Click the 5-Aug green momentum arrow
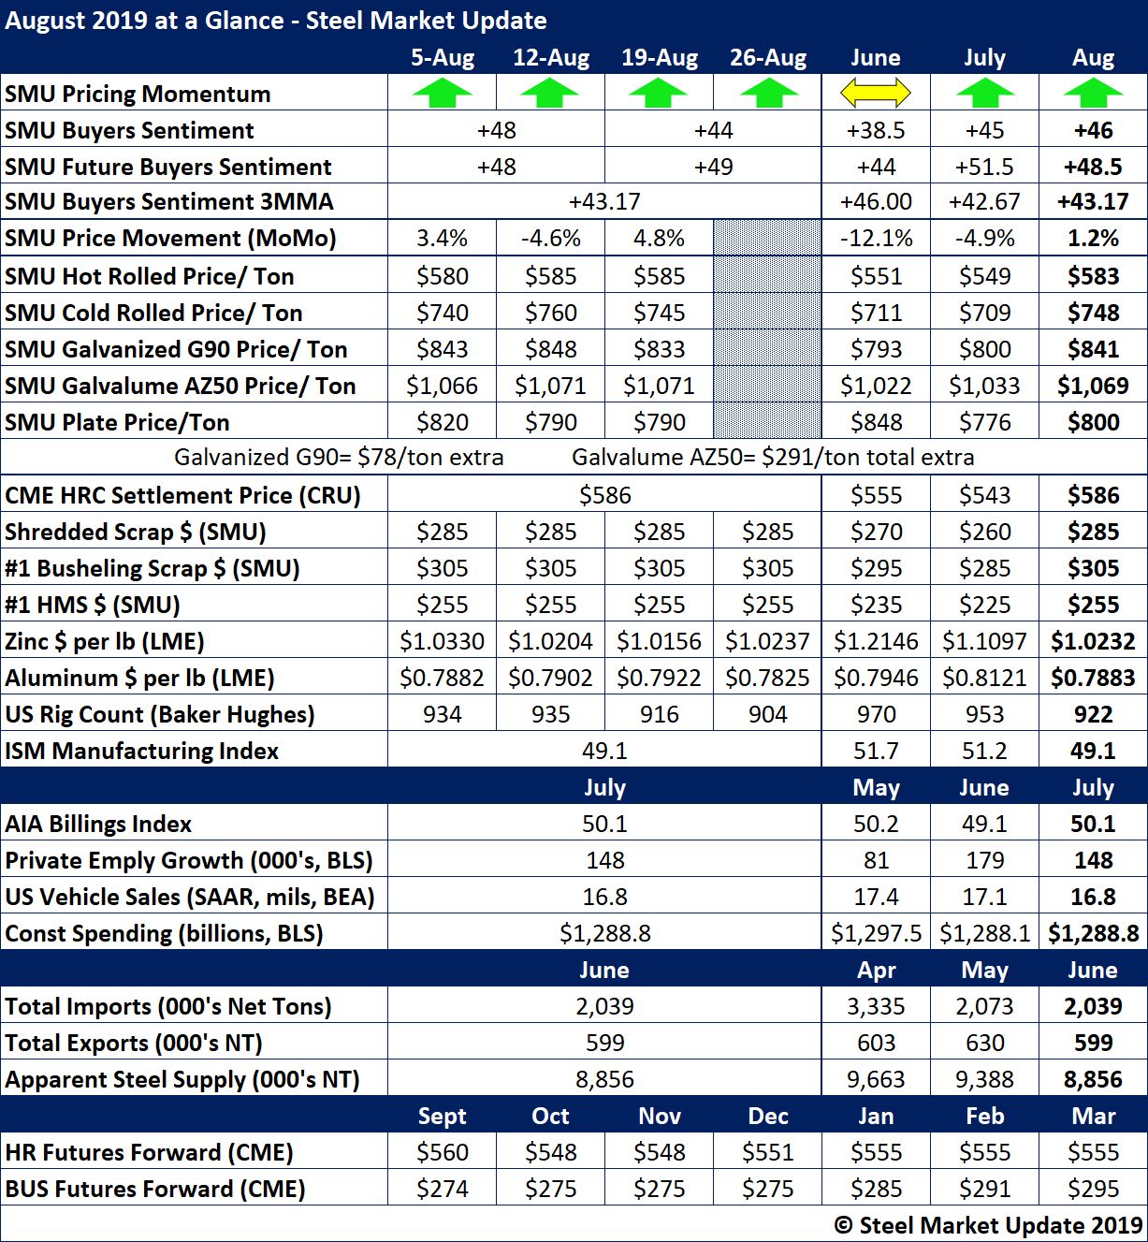The image size is (1148, 1242). coord(442,94)
